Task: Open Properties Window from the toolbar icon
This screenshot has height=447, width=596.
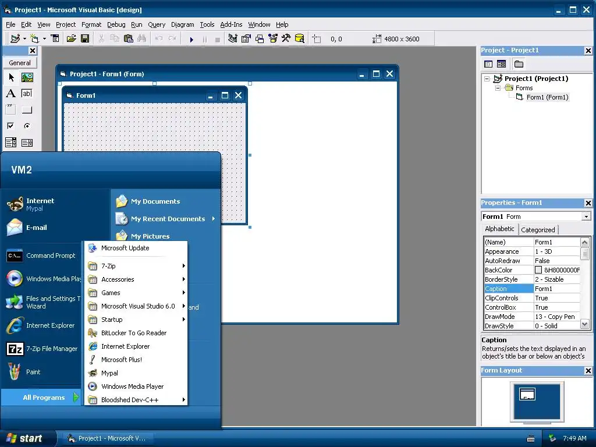Action: (x=246, y=39)
